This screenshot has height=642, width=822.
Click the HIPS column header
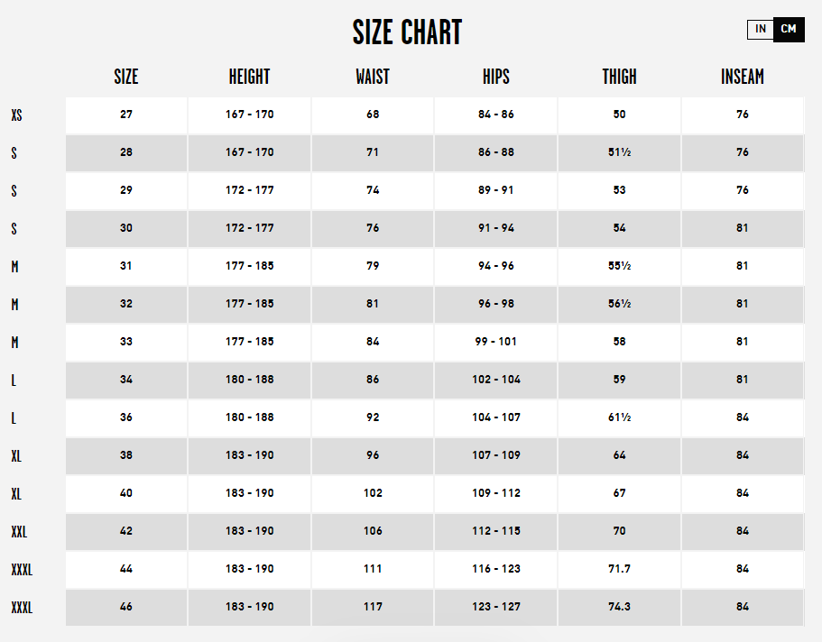point(496,77)
